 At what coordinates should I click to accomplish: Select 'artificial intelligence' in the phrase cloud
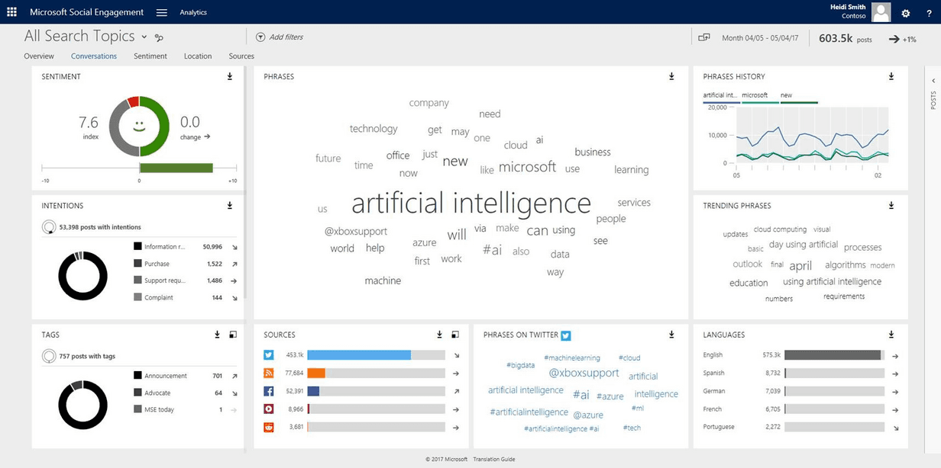tap(471, 204)
